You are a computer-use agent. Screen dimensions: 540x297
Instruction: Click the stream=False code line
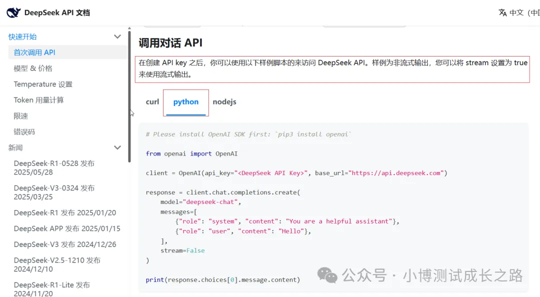tap(182, 250)
